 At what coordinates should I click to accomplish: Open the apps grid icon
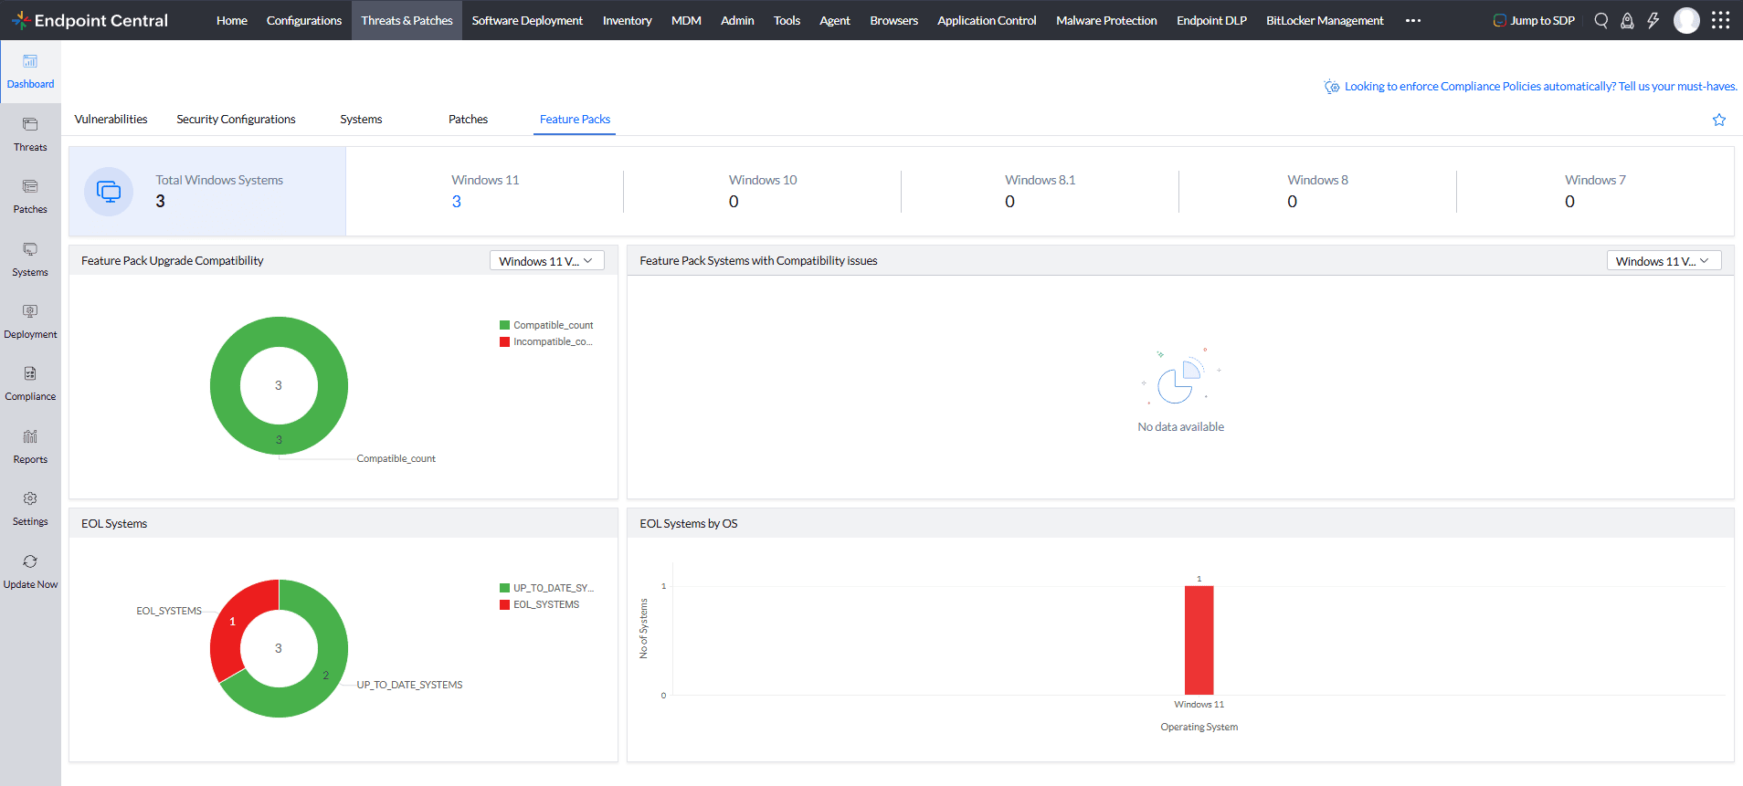click(1720, 20)
